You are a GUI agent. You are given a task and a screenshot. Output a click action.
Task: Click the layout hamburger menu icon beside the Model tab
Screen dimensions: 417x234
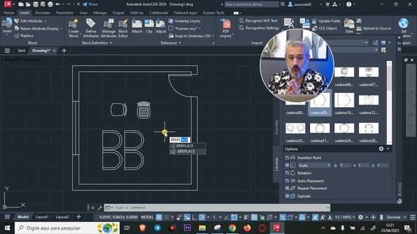[7, 216]
